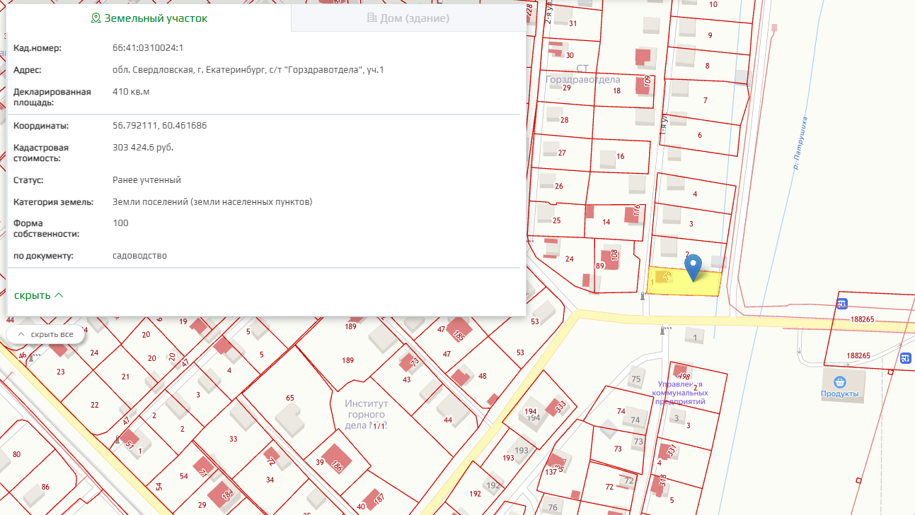Image resolution: width=915 pixels, height=515 pixels.
Task: Click the blue location pin on the map
Action: 694,266
